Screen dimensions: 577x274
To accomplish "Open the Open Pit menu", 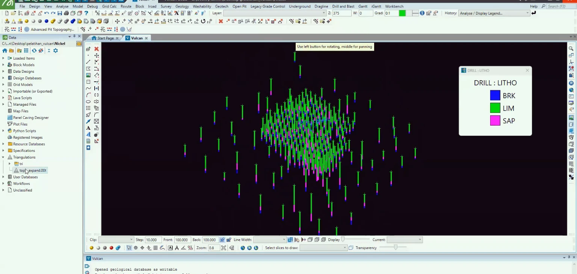I will (239, 6).
